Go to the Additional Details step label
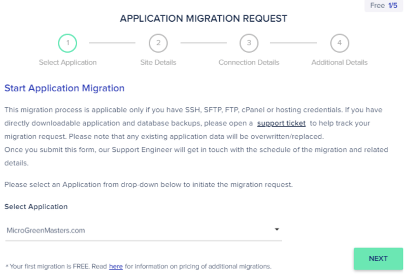Screen dimensions: 406x275 coord(340,63)
